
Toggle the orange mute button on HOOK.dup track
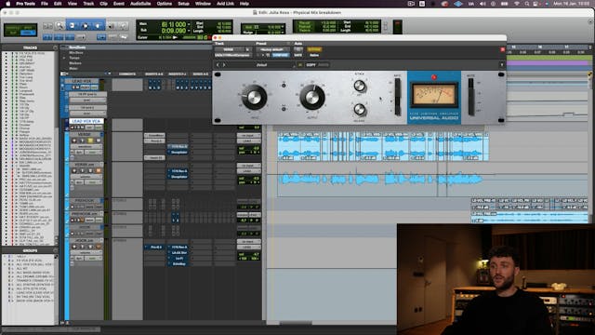point(99,247)
